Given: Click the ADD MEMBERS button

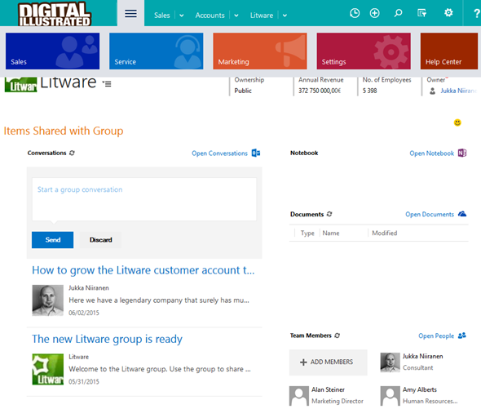Looking at the screenshot, I should coord(328,362).
